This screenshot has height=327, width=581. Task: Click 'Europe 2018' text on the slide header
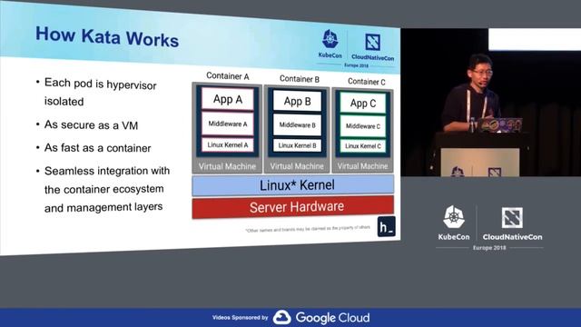pyautogui.click(x=356, y=65)
